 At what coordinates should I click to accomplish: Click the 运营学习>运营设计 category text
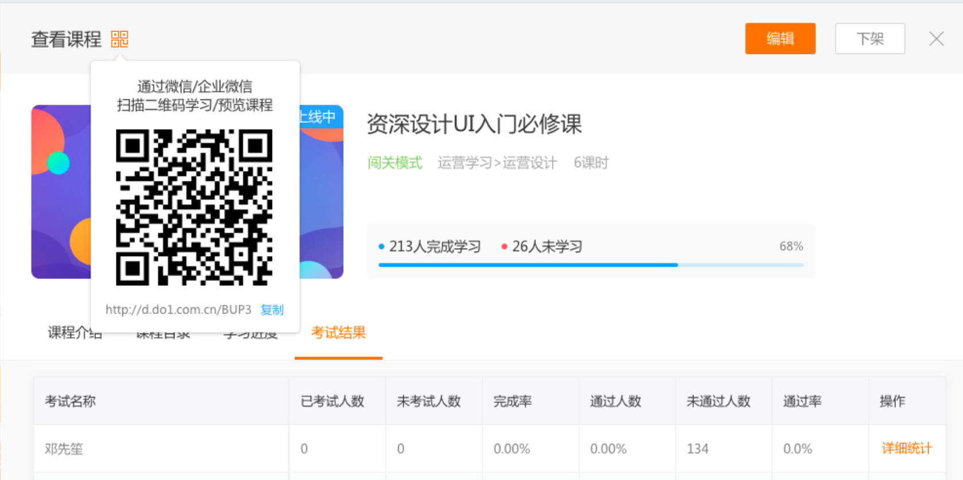(x=497, y=163)
